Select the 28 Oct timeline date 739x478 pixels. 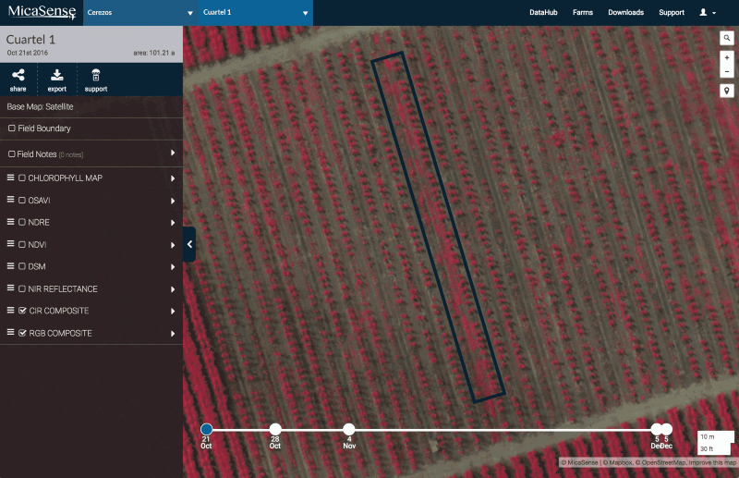(x=275, y=429)
